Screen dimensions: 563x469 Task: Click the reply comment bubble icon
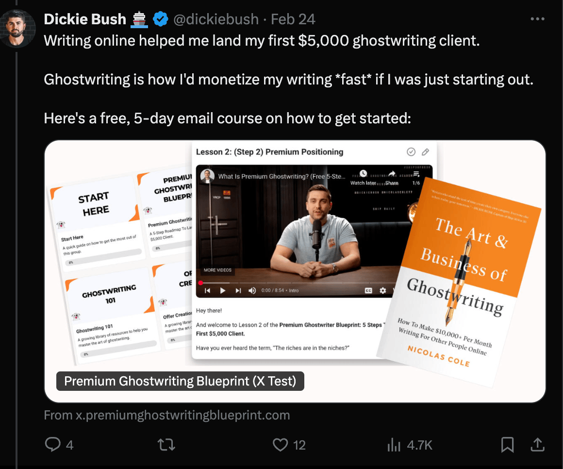coord(53,444)
